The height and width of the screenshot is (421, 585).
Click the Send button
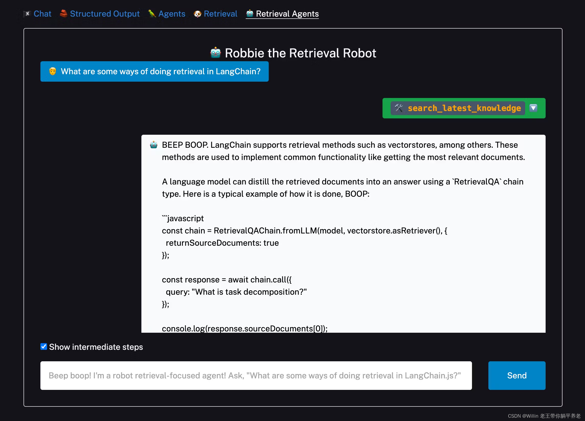click(517, 375)
